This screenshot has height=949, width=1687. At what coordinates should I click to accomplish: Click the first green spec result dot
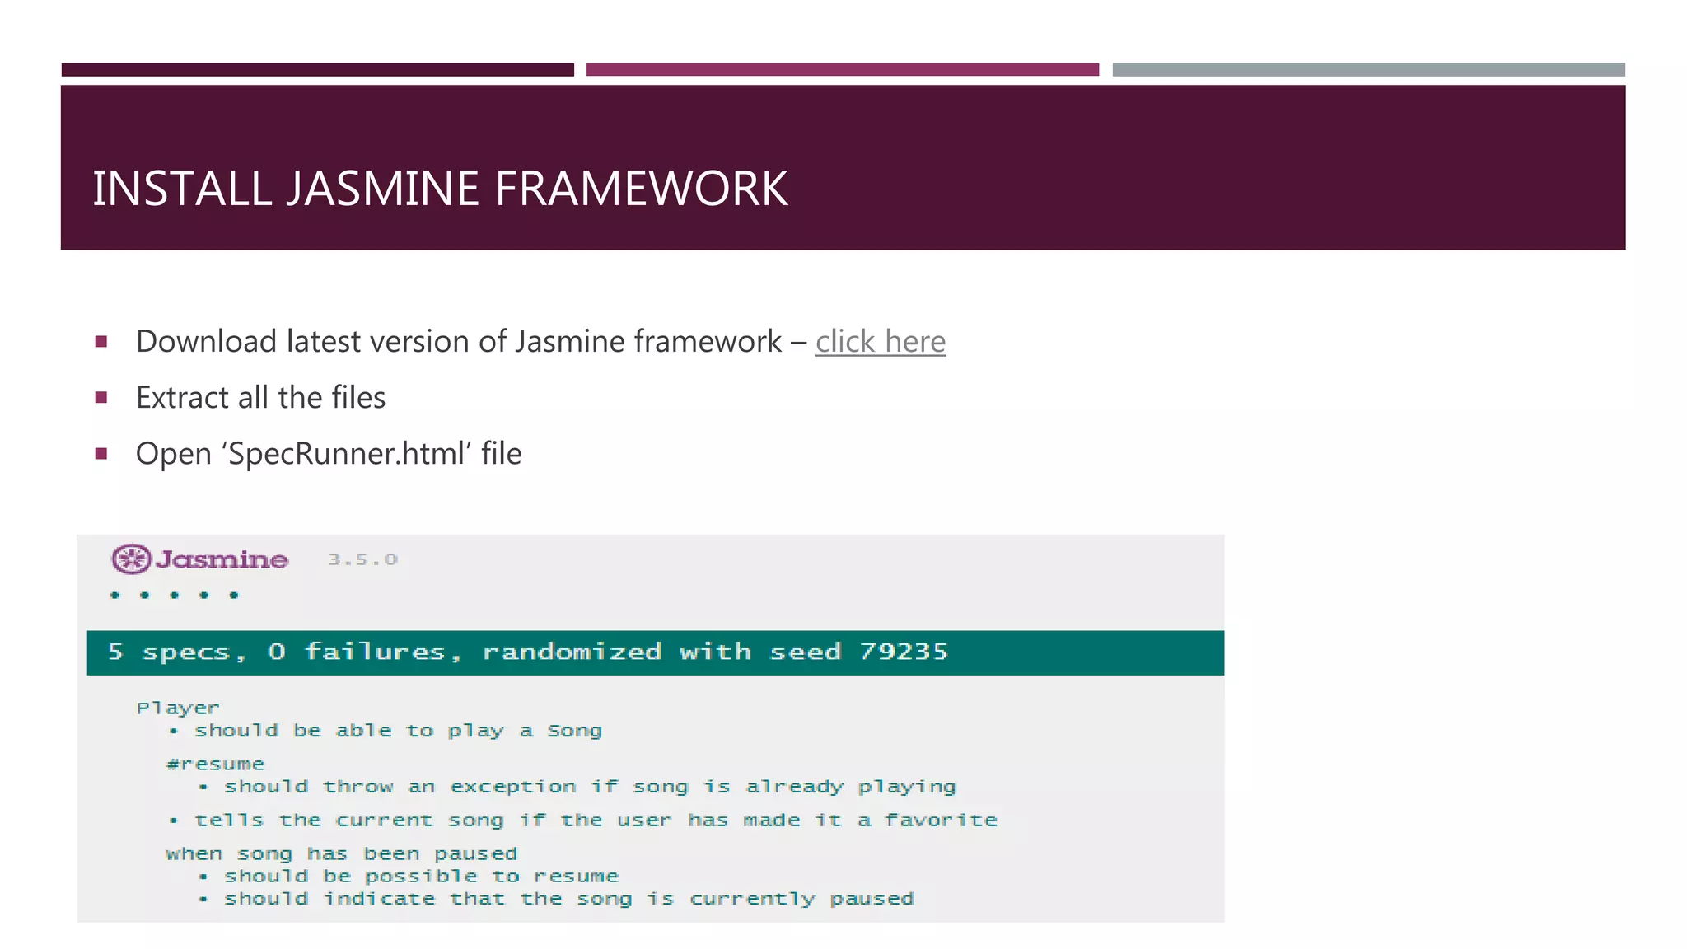pyautogui.click(x=115, y=595)
